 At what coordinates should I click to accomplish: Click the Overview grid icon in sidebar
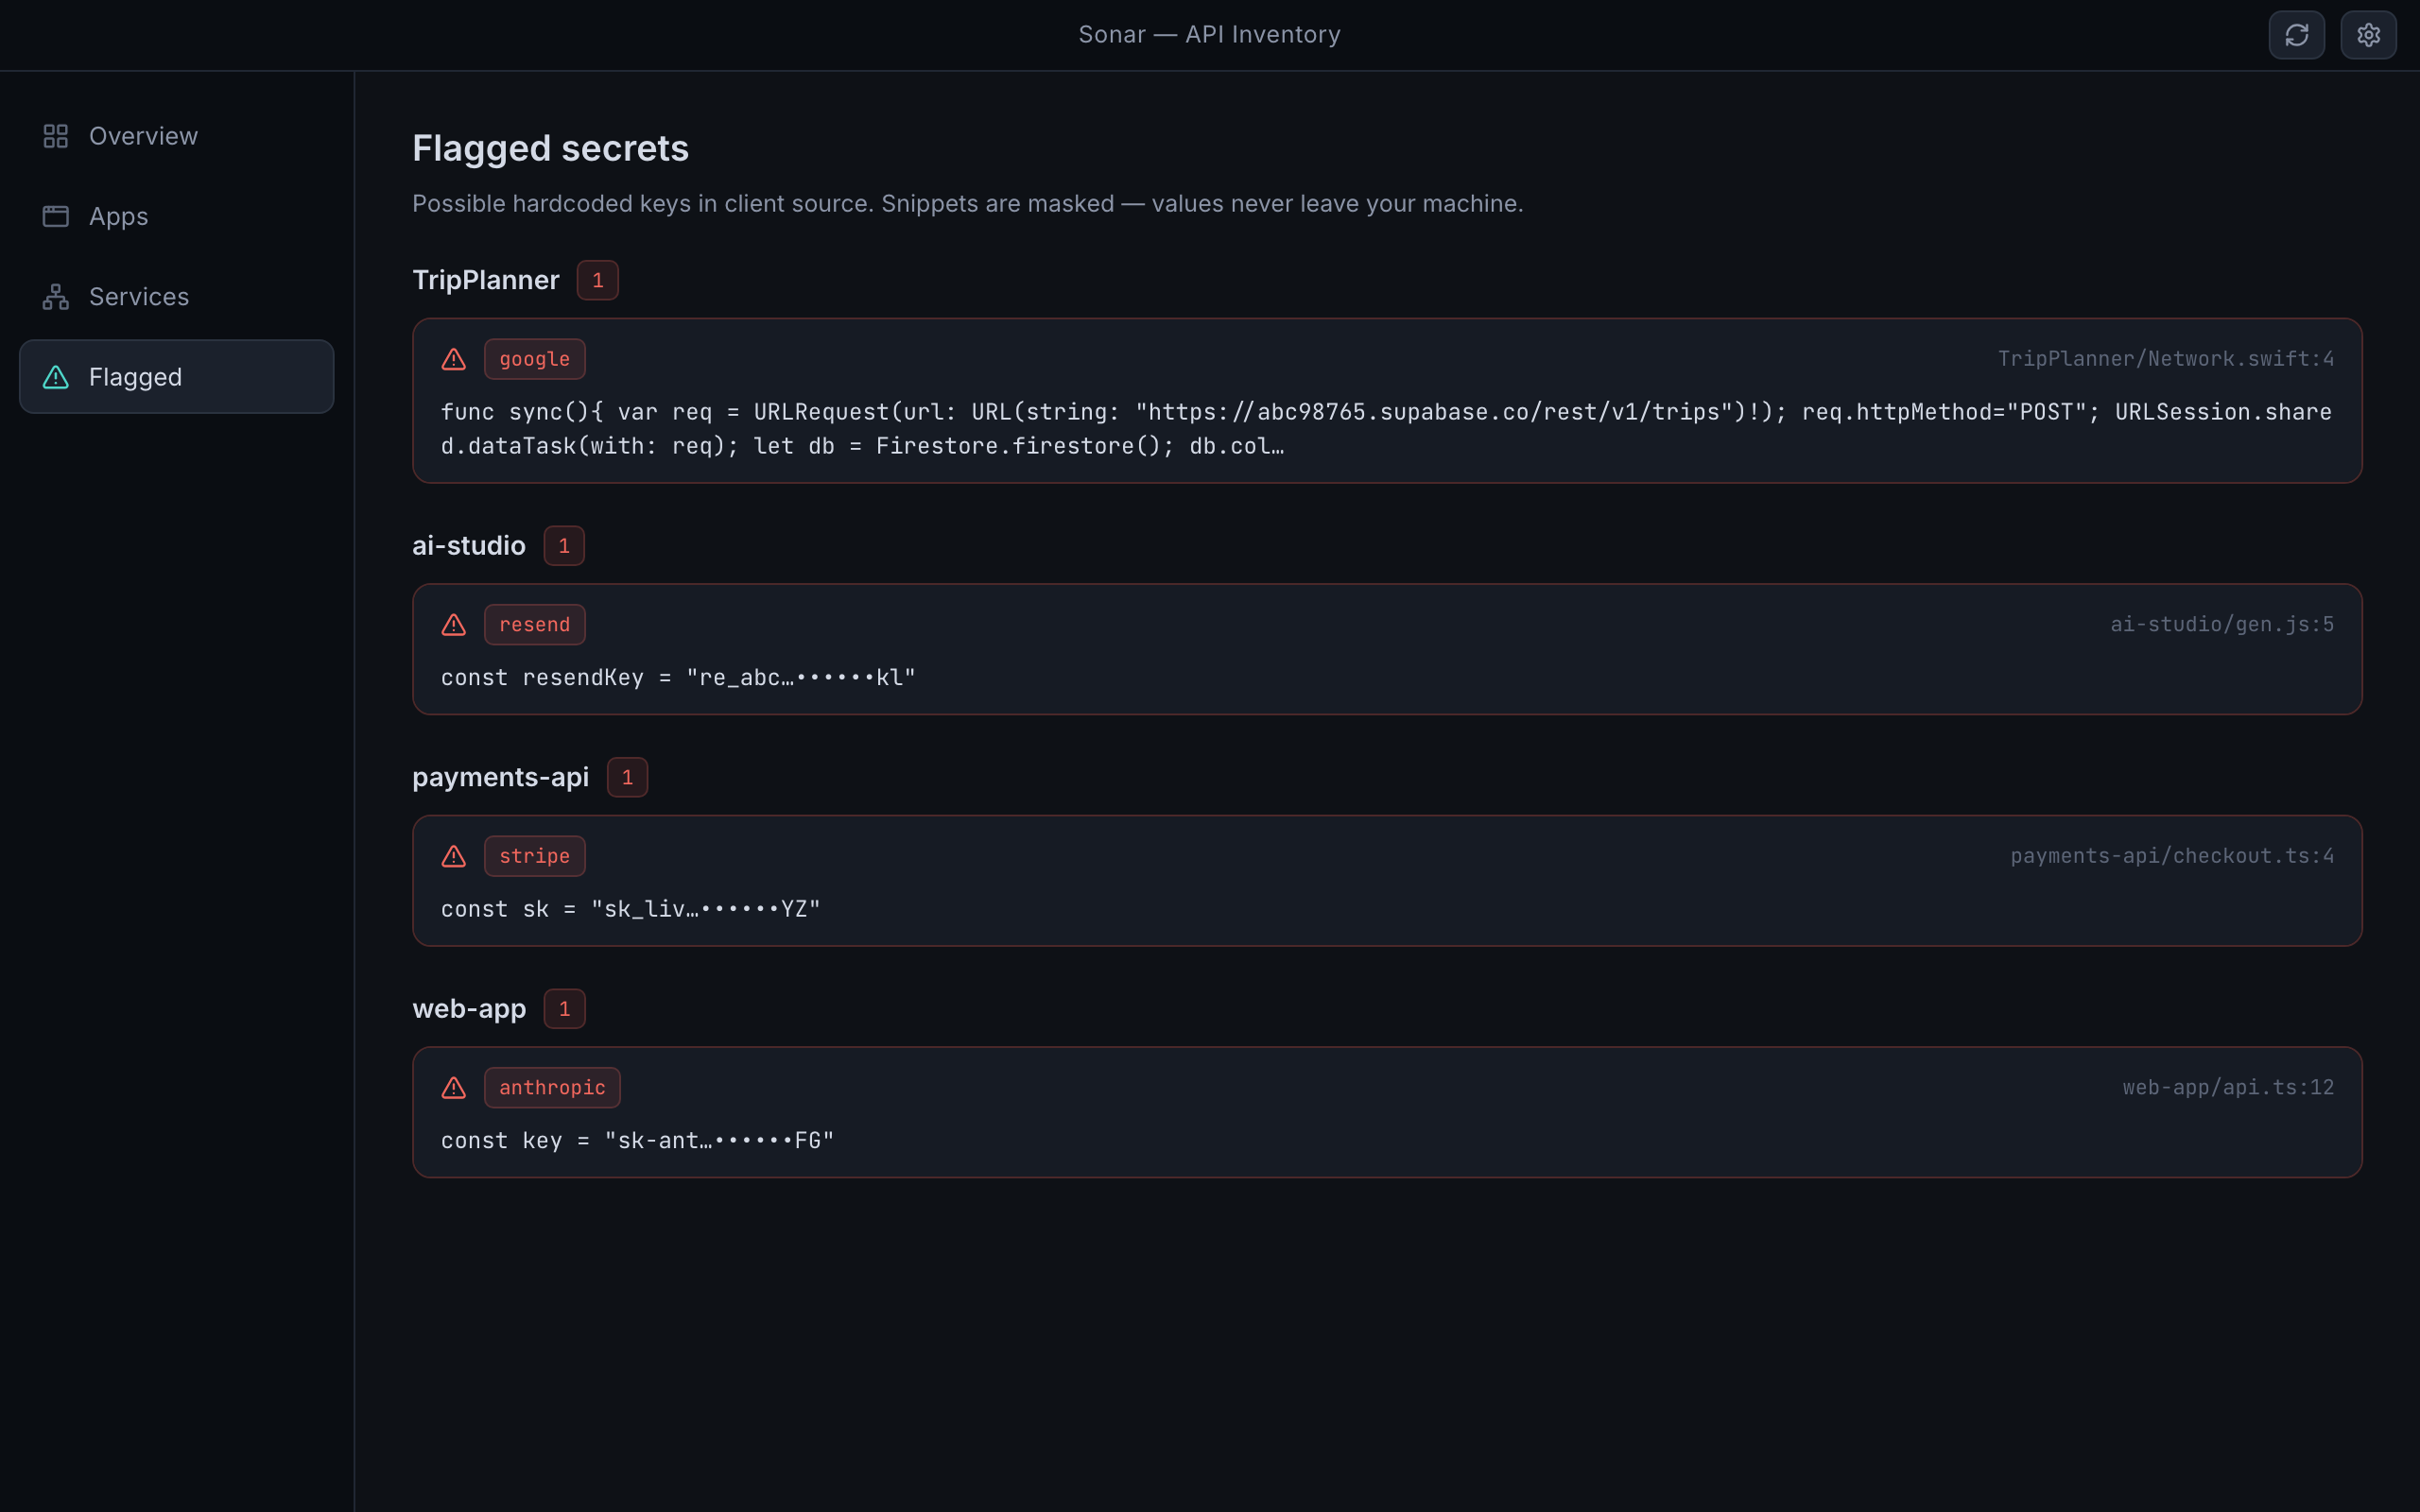(x=56, y=136)
